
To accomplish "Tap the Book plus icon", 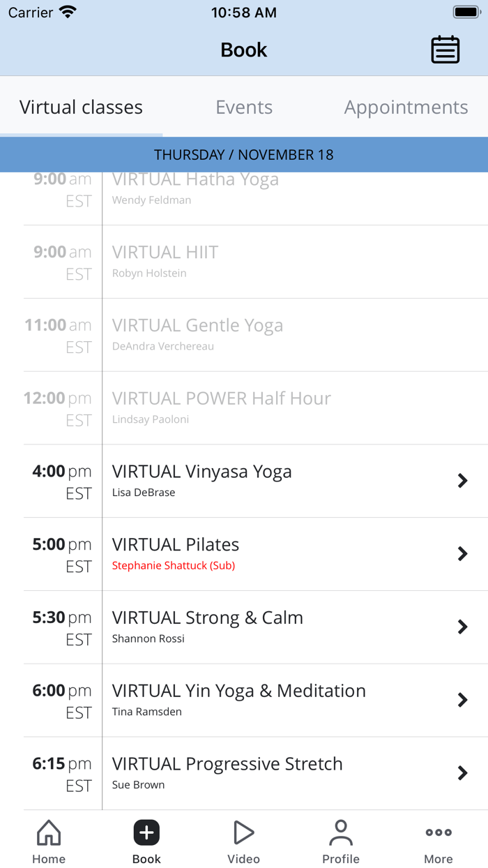I will pyautogui.click(x=146, y=832).
